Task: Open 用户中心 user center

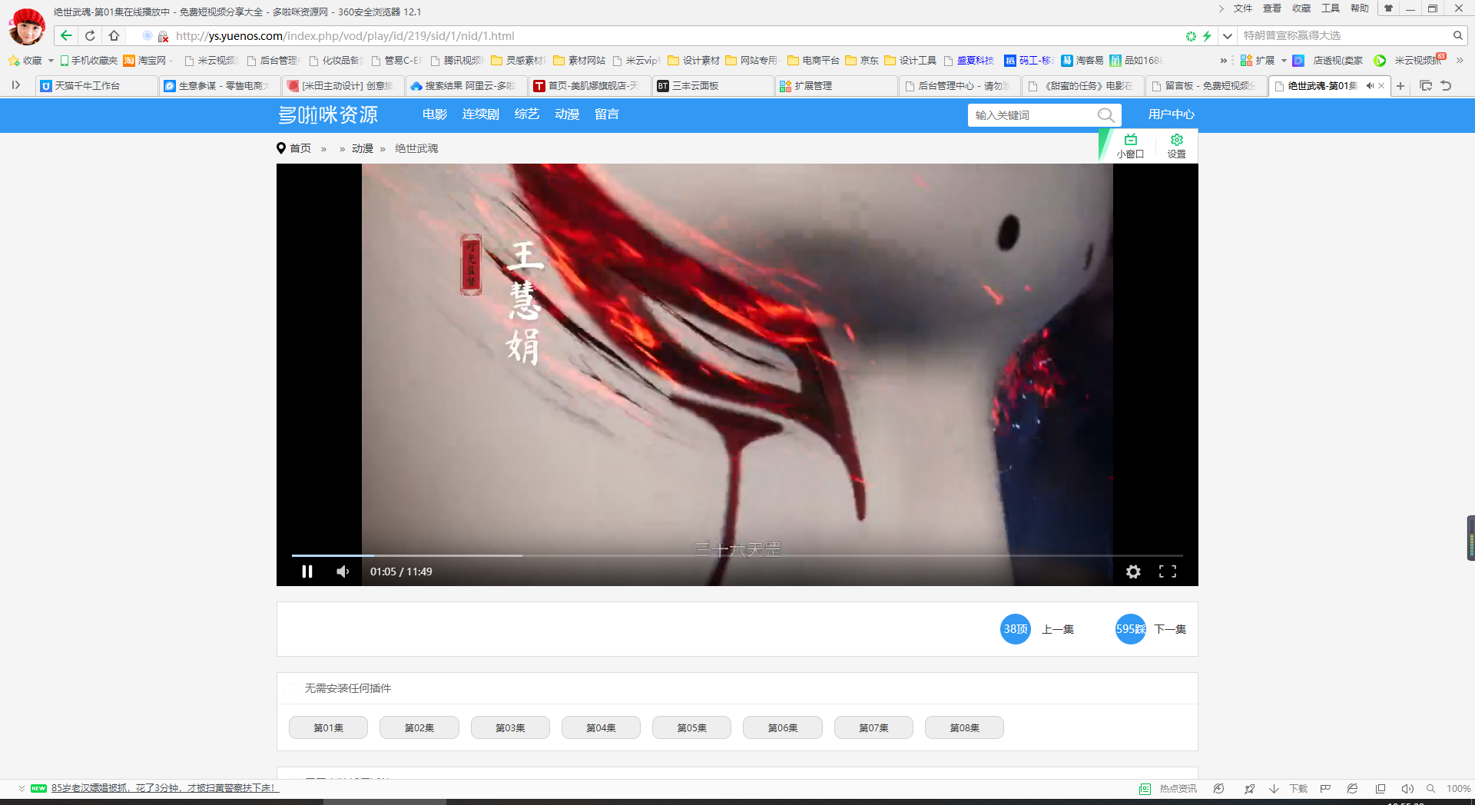Action: (x=1172, y=114)
